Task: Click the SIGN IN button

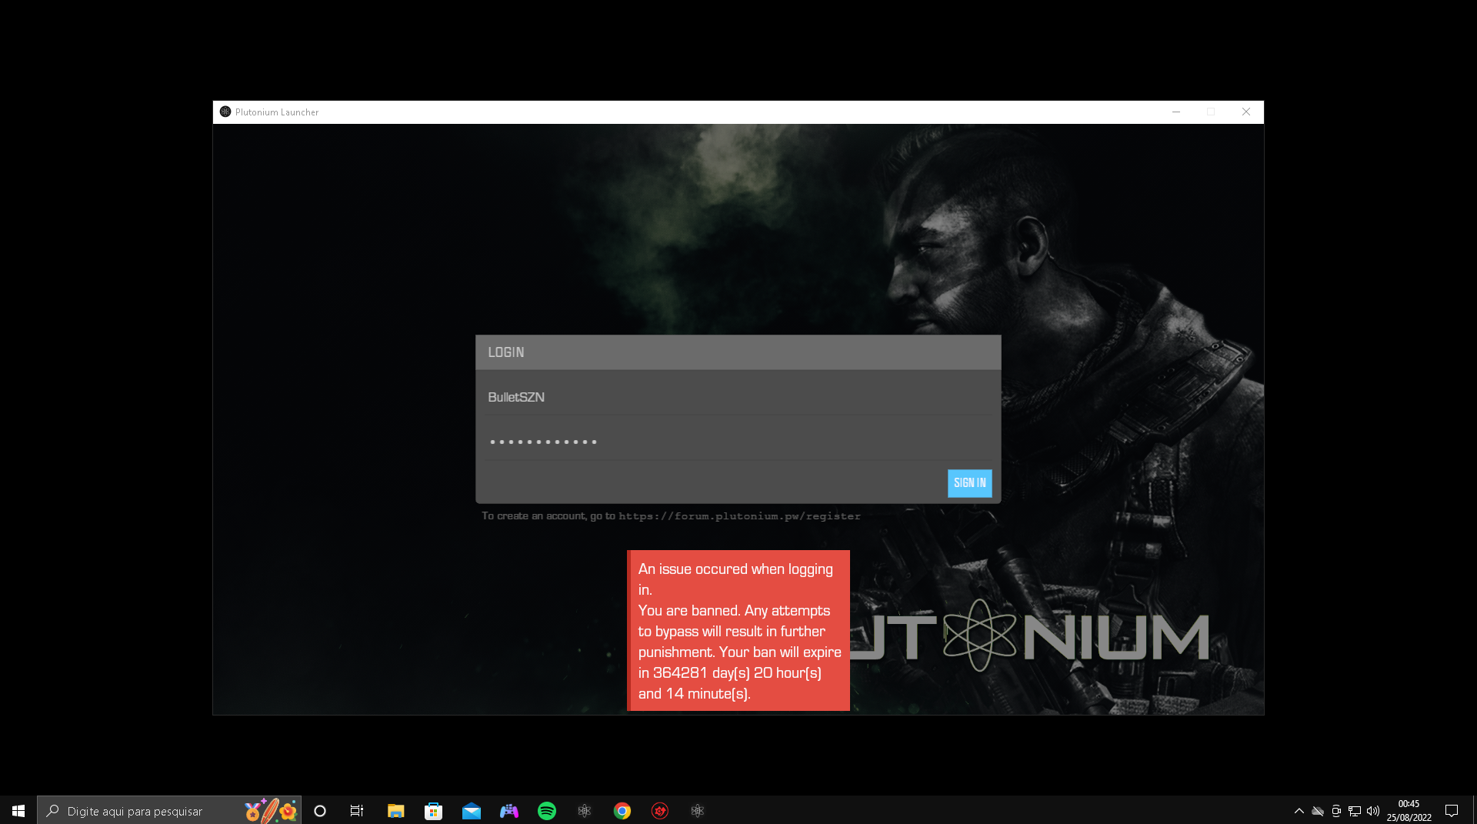Action: [969, 483]
